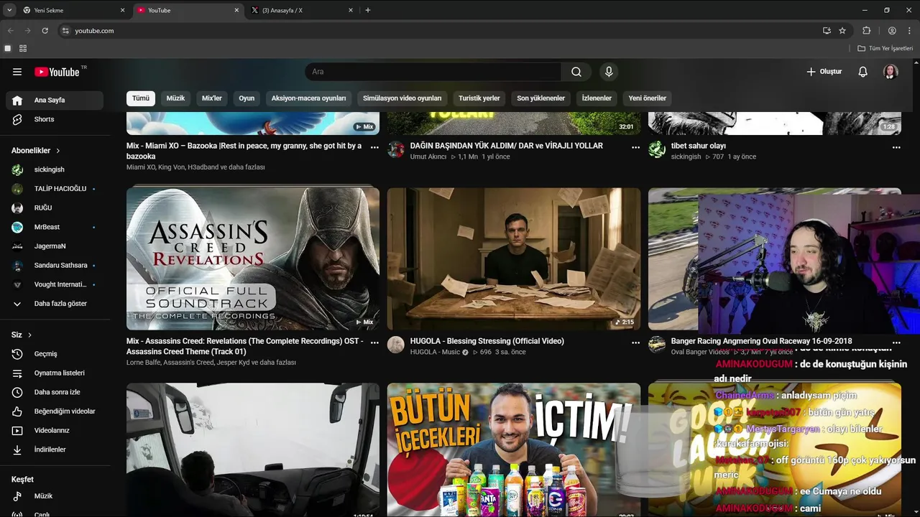The image size is (920, 517).
Task: Open Sandaru Sathsara subscription channel
Action: point(55,265)
